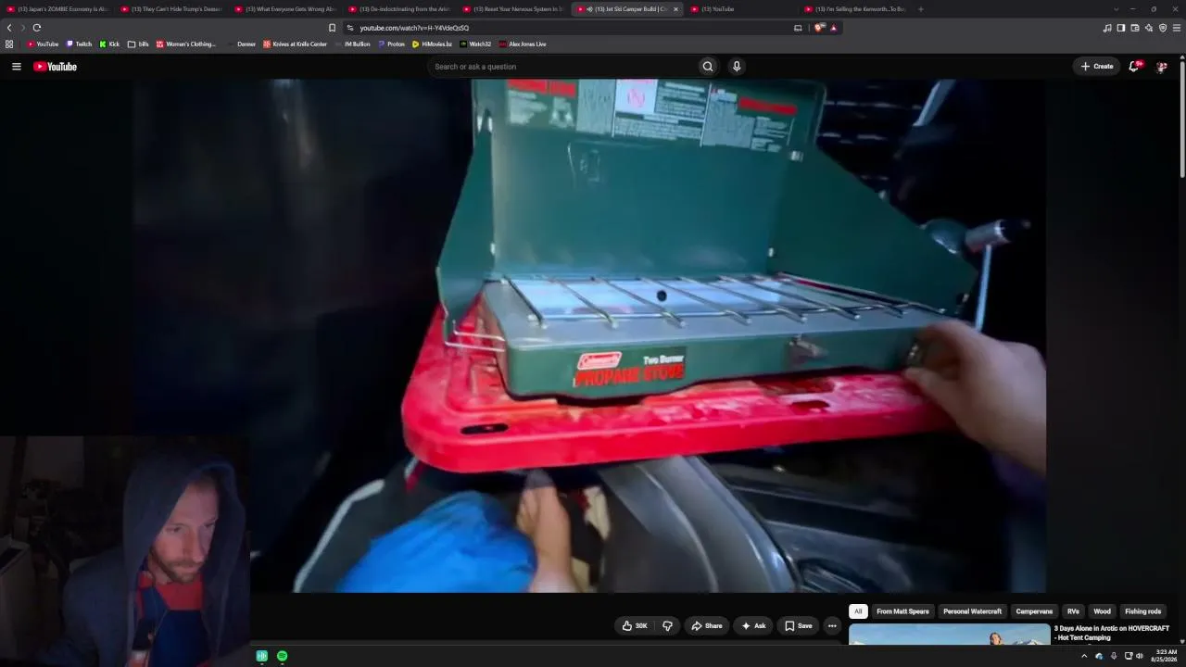The height and width of the screenshot is (667, 1186).
Task: Click the Create button
Action: pyautogui.click(x=1097, y=67)
